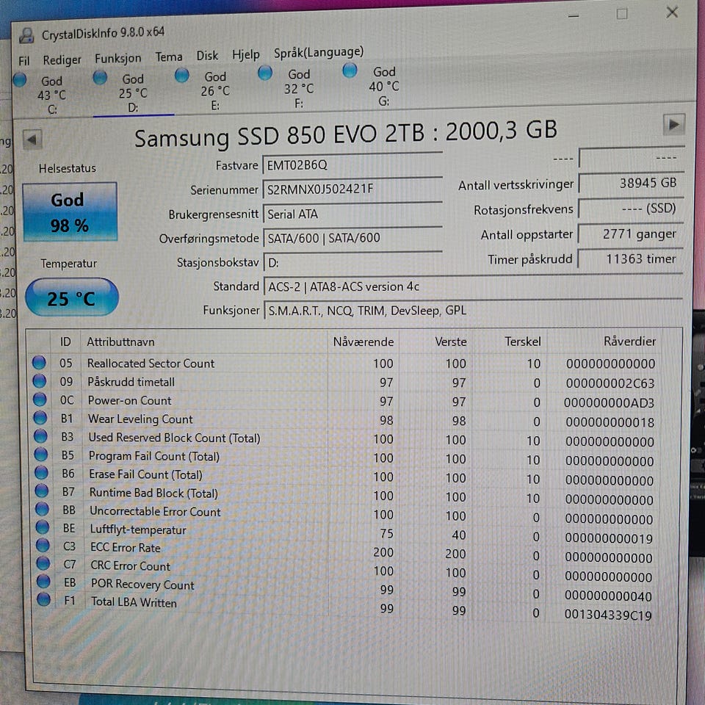Image resolution: width=705 pixels, height=705 pixels.
Task: Open the Hjelp menu
Action: (x=246, y=55)
